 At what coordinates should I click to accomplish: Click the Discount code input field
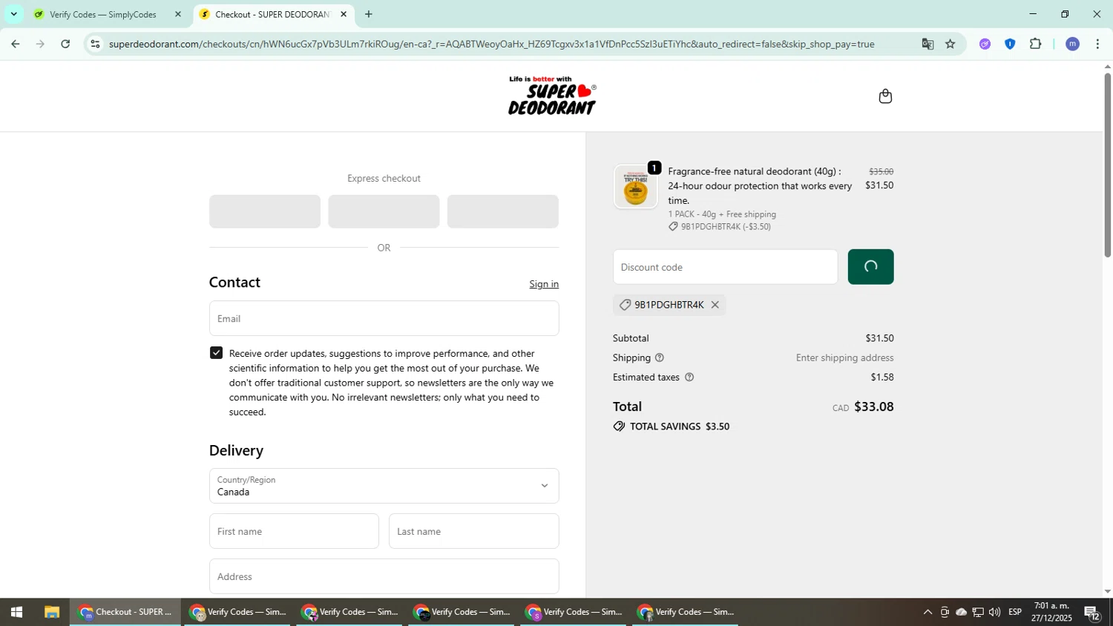pyautogui.click(x=725, y=267)
